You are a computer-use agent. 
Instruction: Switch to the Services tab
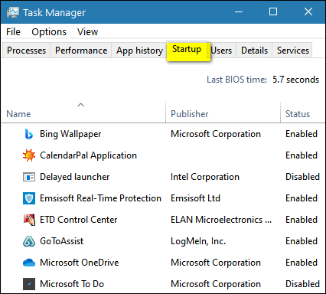(x=293, y=51)
